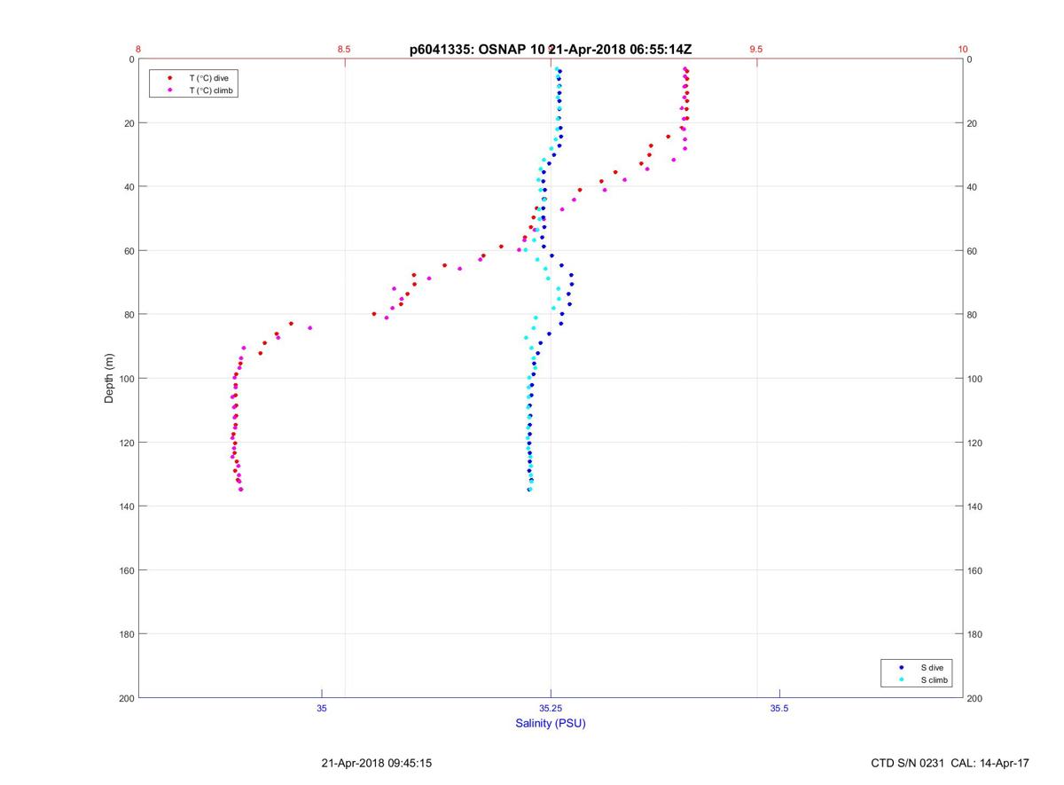Select the 'T (°C) dive' legend entry
The image size is (1064, 785).
208,78
